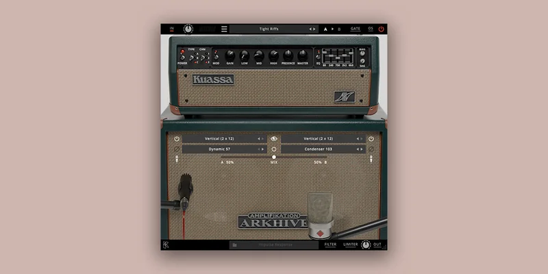Click the mic A position icon
548x274 pixels.
tap(177, 159)
